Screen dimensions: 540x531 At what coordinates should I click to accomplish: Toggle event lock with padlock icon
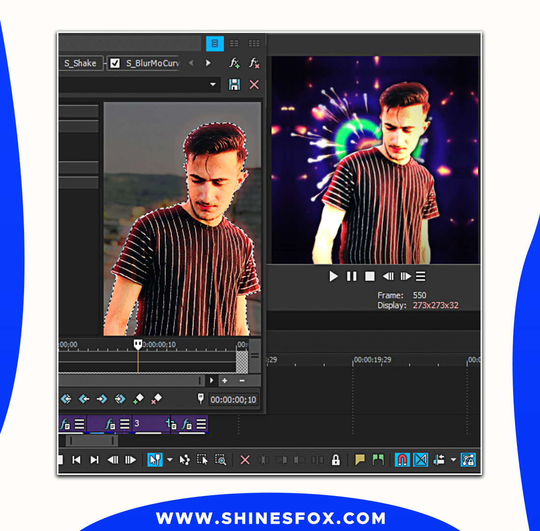coord(336,460)
